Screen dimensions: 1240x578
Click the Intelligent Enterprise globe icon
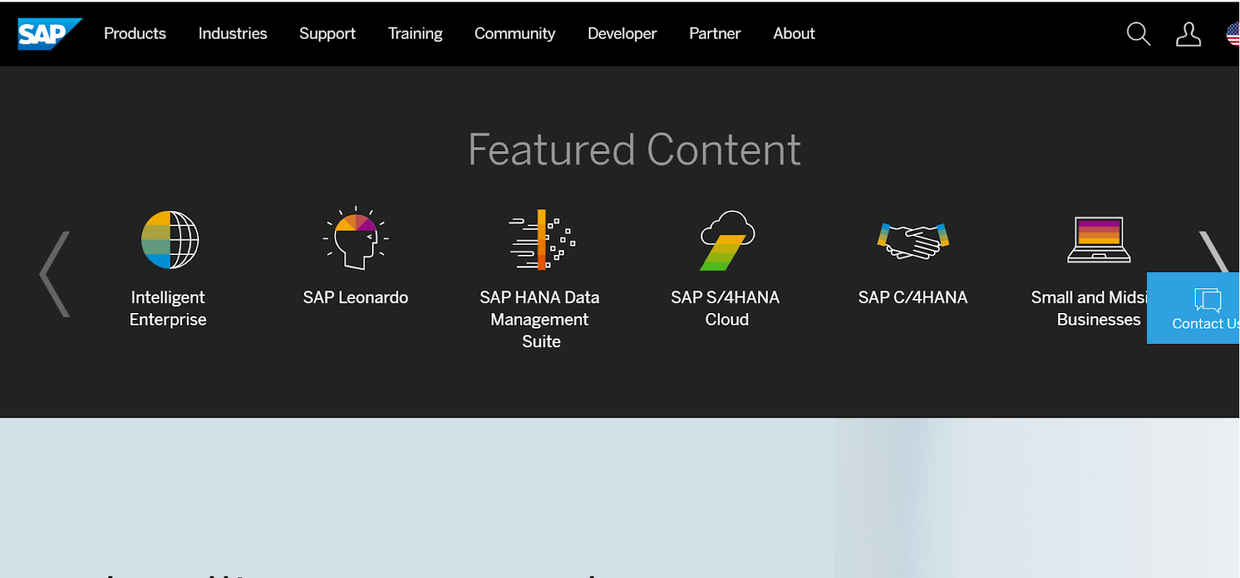point(170,239)
